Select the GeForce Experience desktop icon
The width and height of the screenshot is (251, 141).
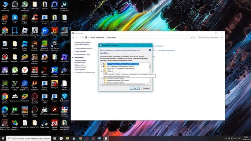tap(5, 85)
